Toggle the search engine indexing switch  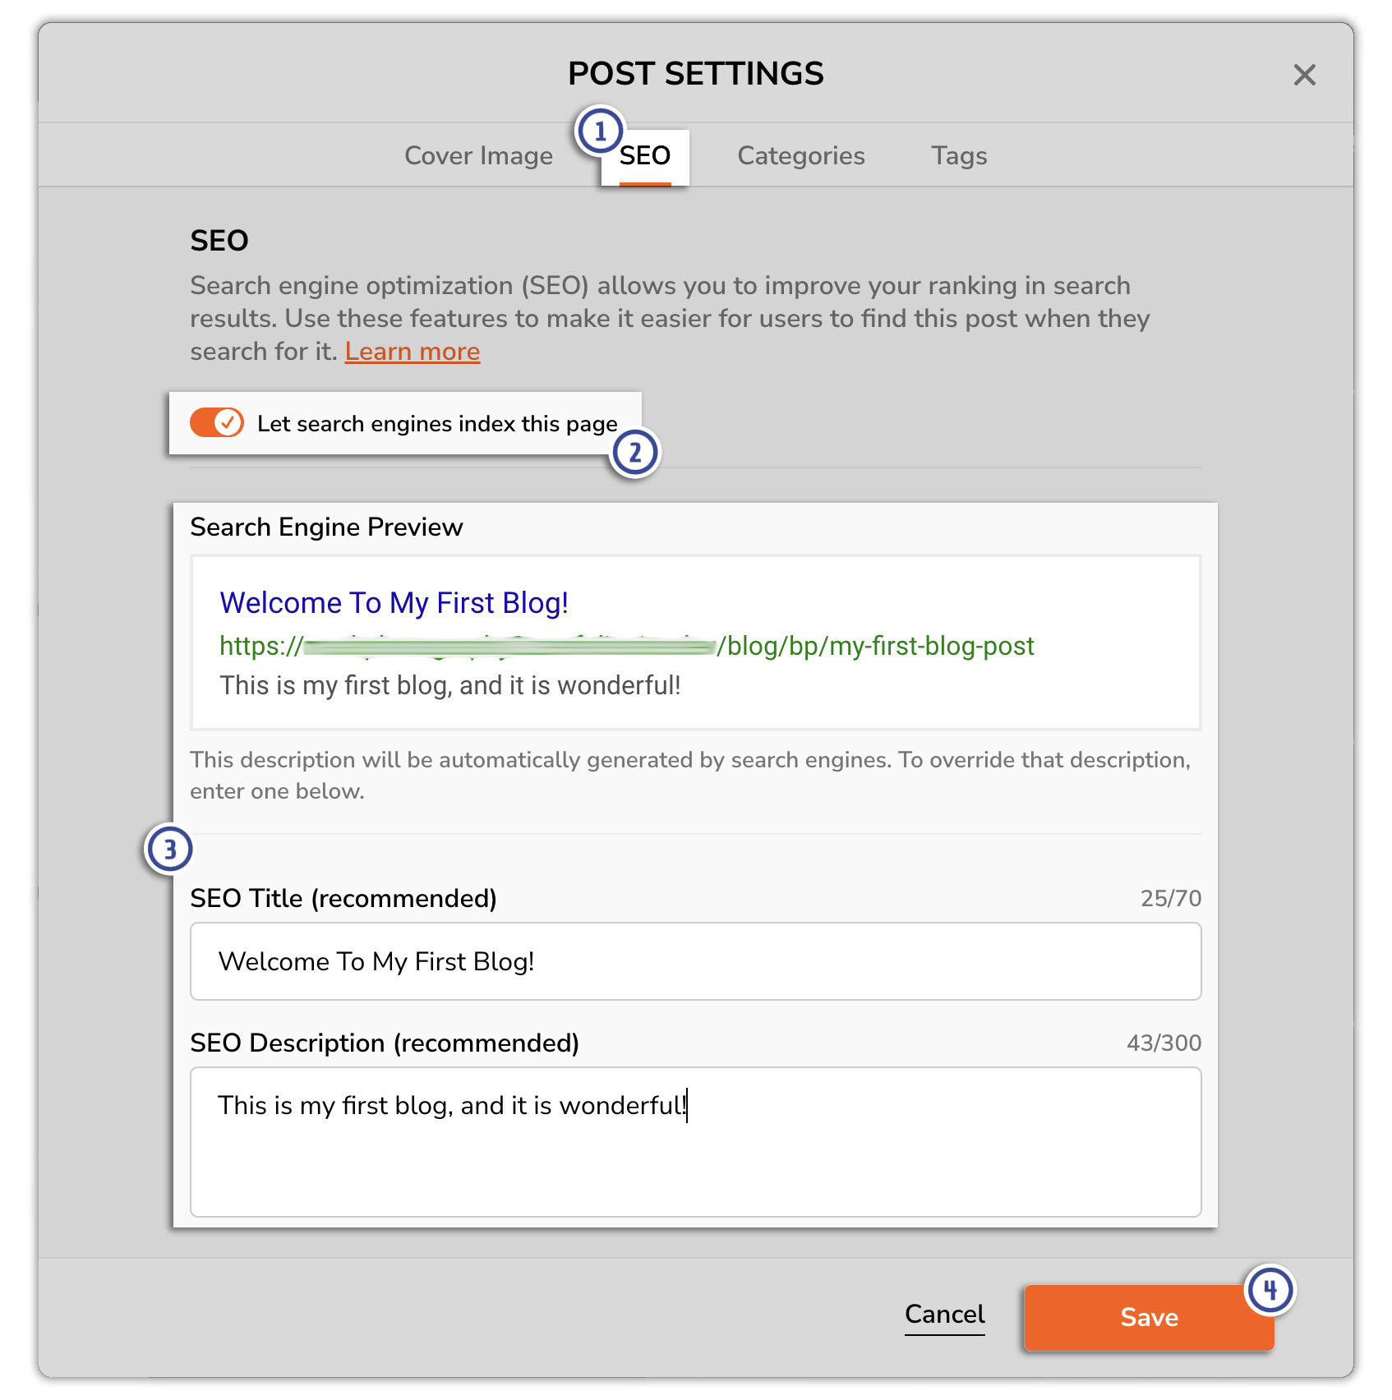(x=217, y=422)
